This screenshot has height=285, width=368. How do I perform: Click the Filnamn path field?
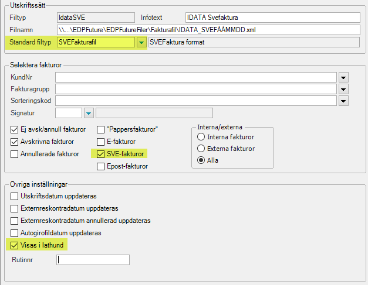click(208, 30)
